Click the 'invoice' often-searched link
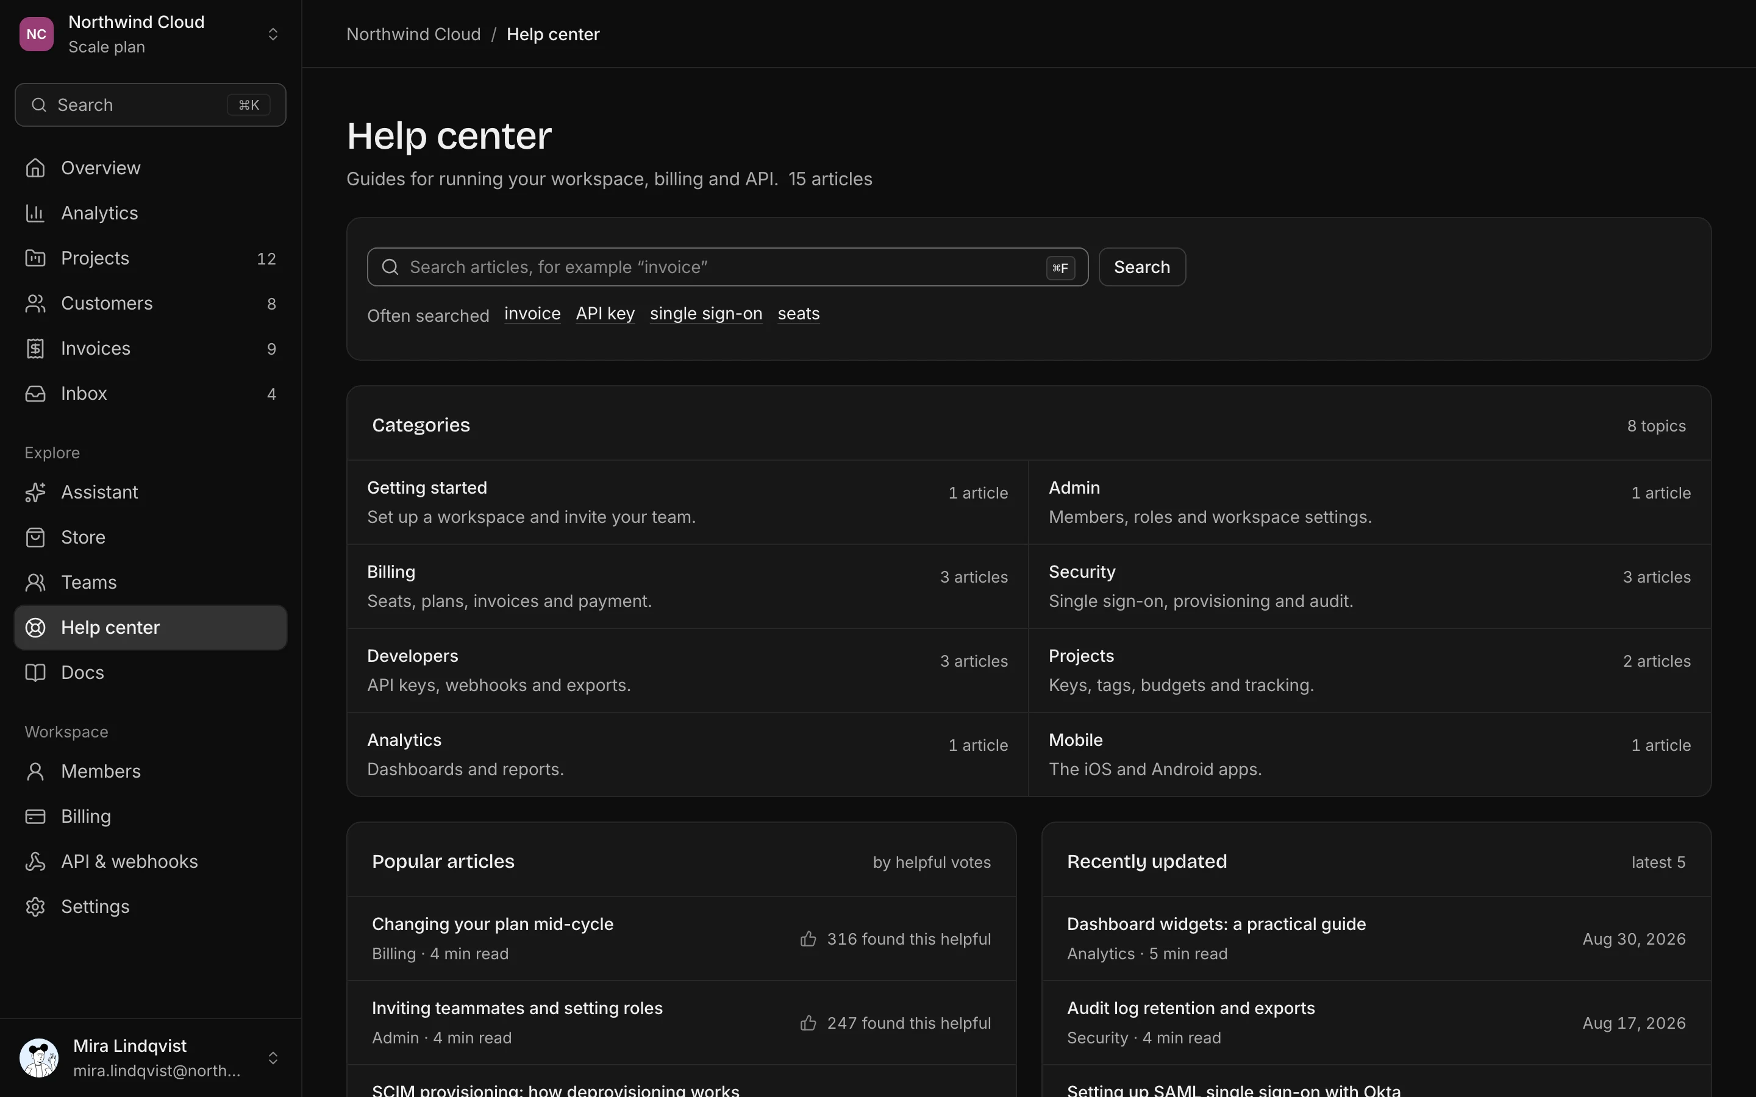1756x1097 pixels. click(532, 313)
